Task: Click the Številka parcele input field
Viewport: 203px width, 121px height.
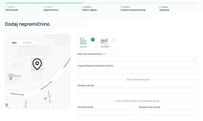Action: (x=137, y=91)
